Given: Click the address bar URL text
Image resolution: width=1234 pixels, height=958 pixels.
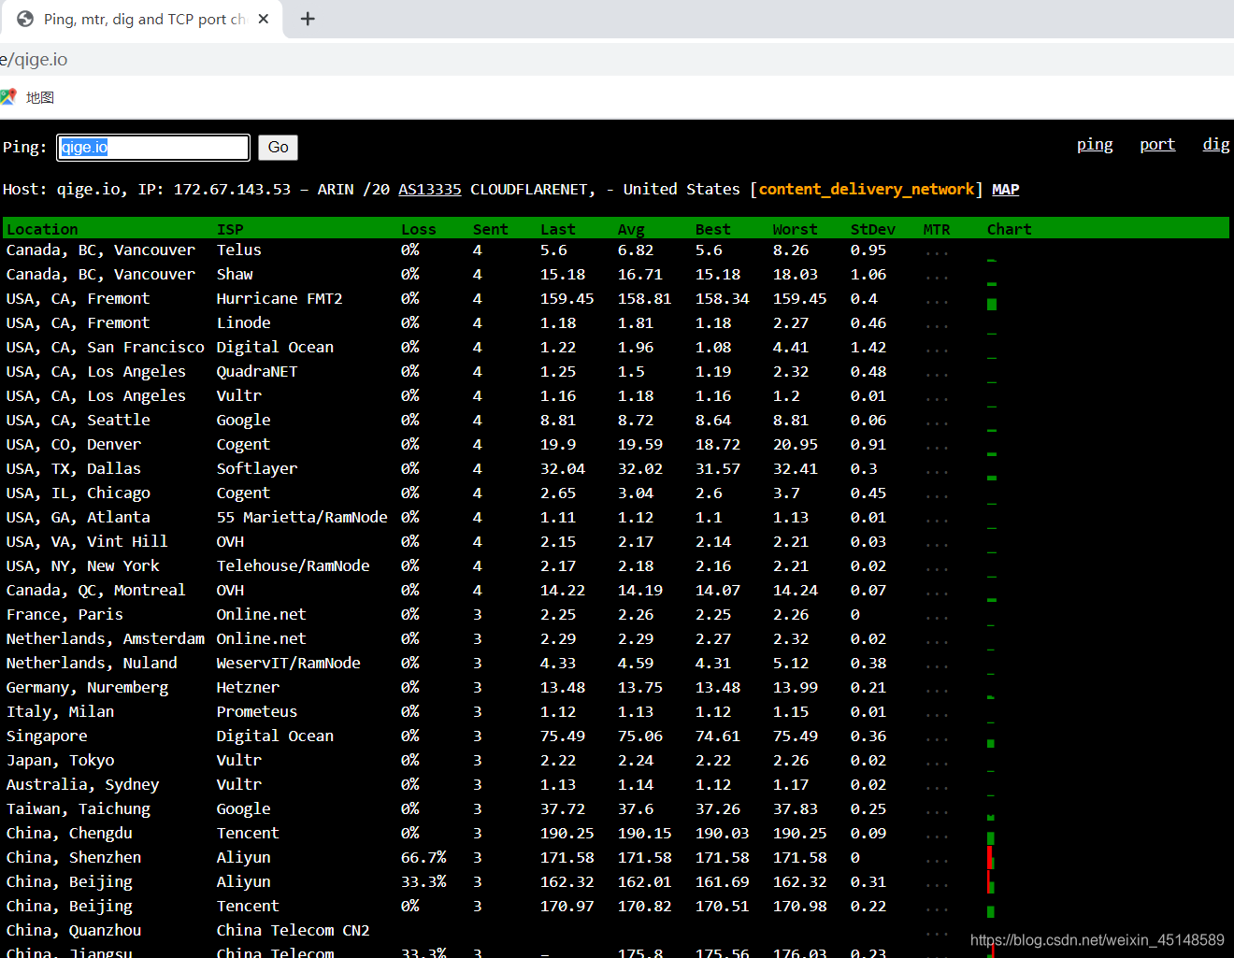Looking at the screenshot, I should pyautogui.click(x=34, y=60).
